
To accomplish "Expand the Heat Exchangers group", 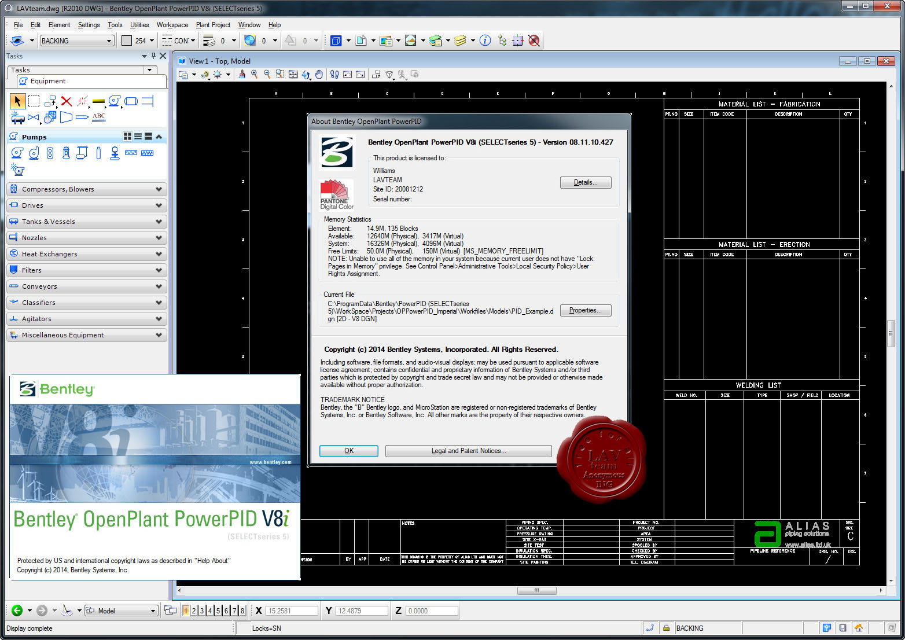I will 87,254.
